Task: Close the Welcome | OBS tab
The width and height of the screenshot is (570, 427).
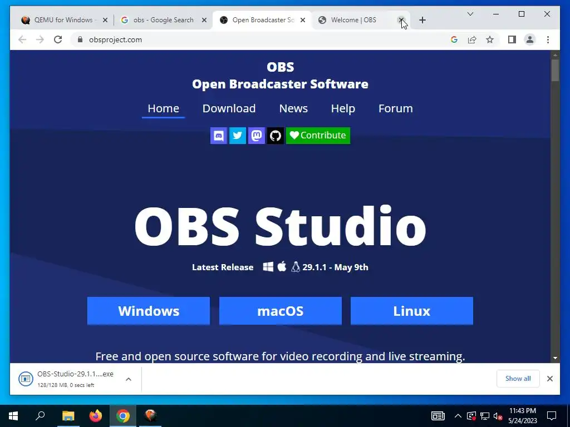Action: 401,20
